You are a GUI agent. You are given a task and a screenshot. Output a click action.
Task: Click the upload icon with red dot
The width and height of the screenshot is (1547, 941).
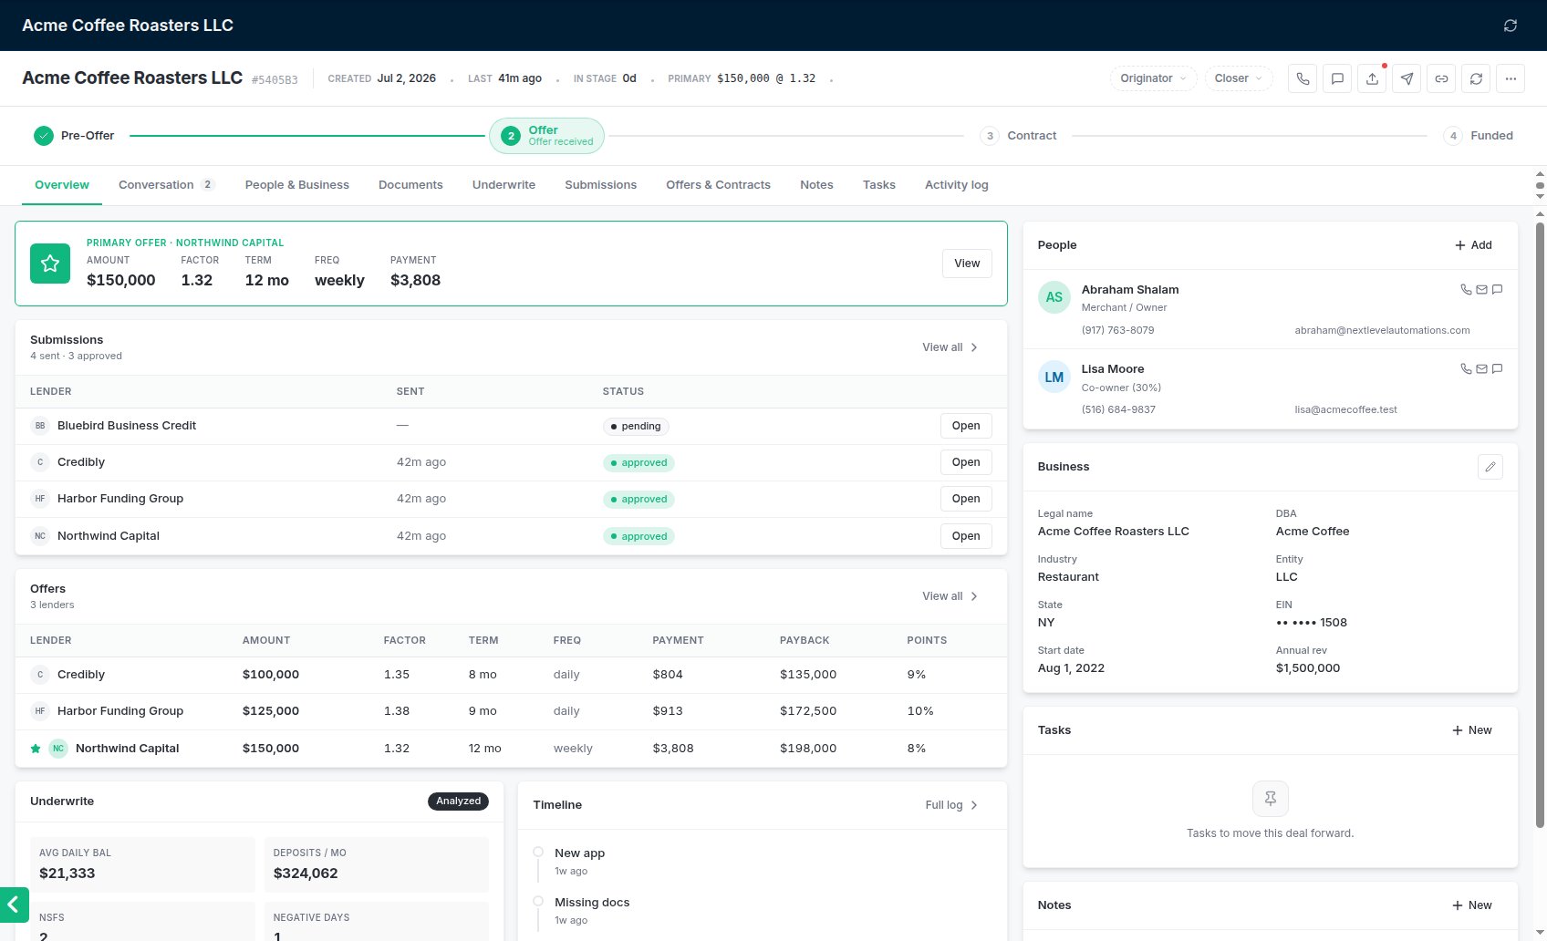(x=1372, y=78)
